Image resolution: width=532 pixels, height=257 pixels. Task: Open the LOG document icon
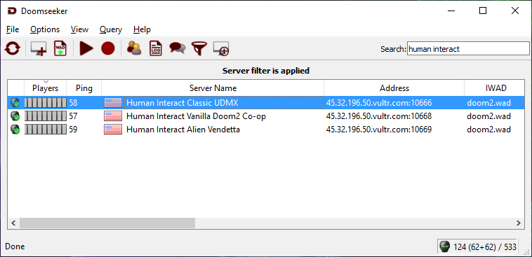click(x=156, y=48)
